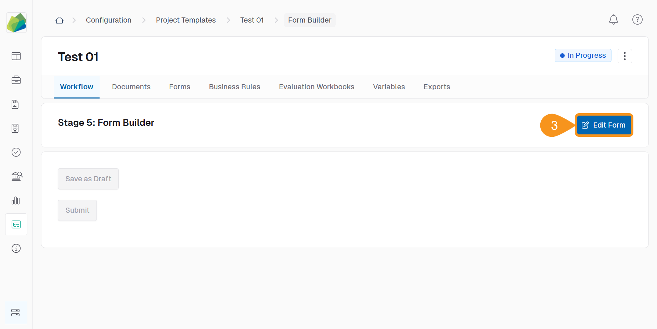Switch to the Business Rules tab

(234, 87)
